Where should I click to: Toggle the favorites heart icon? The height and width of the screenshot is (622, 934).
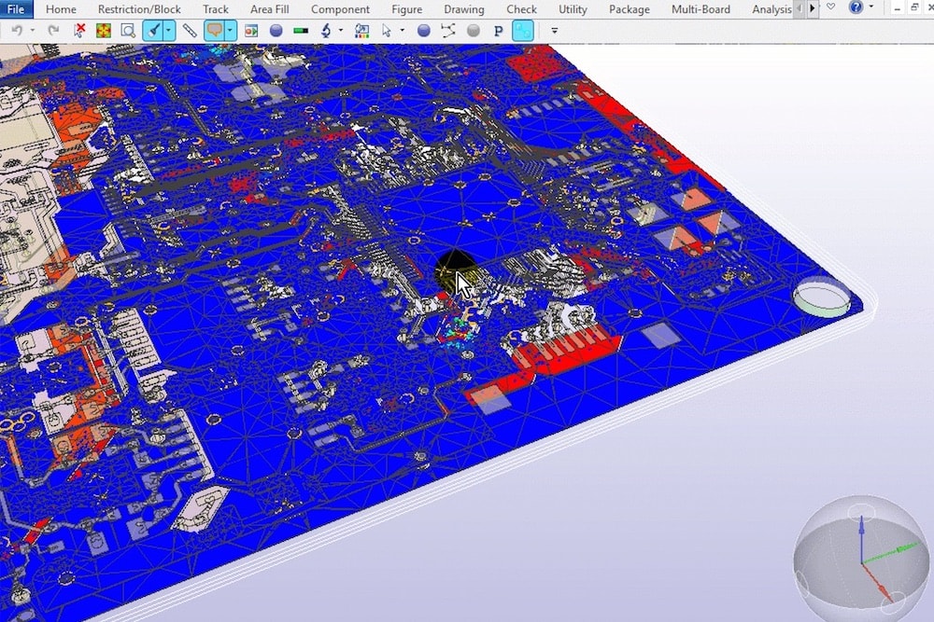point(831,8)
